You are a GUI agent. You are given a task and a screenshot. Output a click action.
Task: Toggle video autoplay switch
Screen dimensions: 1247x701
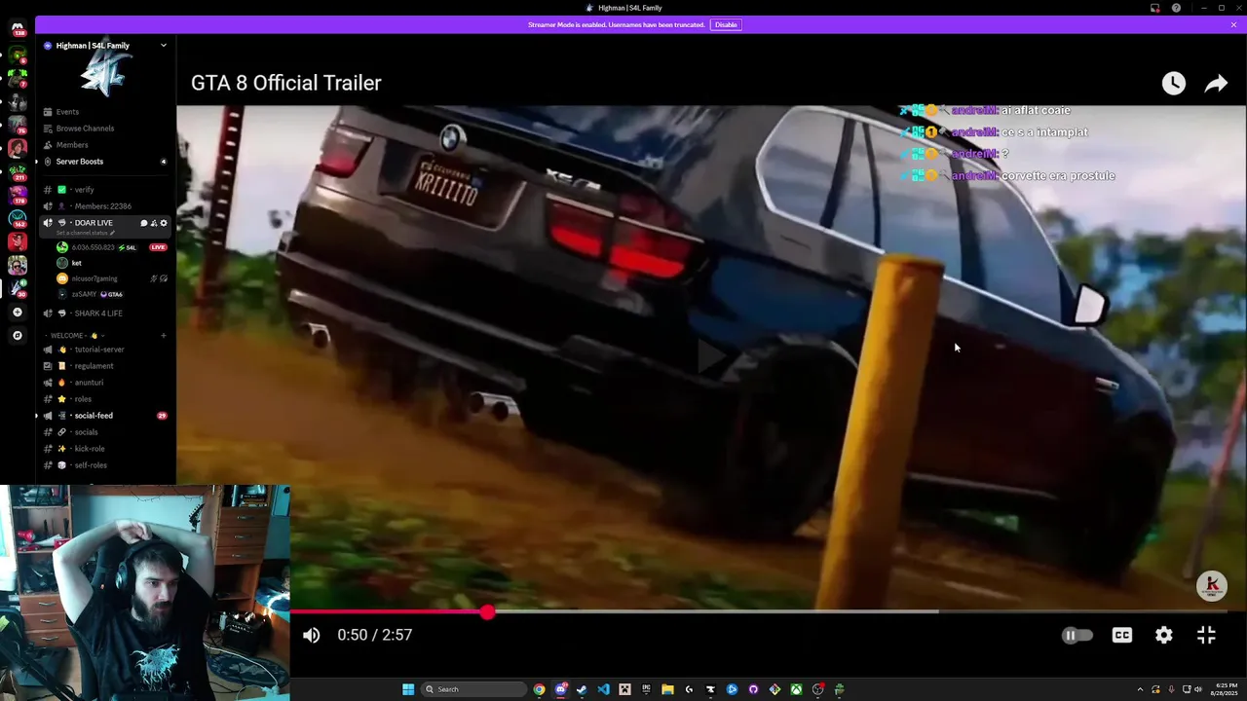pyautogui.click(x=1077, y=635)
